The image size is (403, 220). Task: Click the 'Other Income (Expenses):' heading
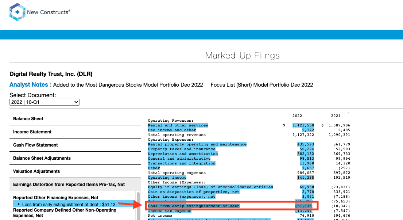[x=177, y=182]
